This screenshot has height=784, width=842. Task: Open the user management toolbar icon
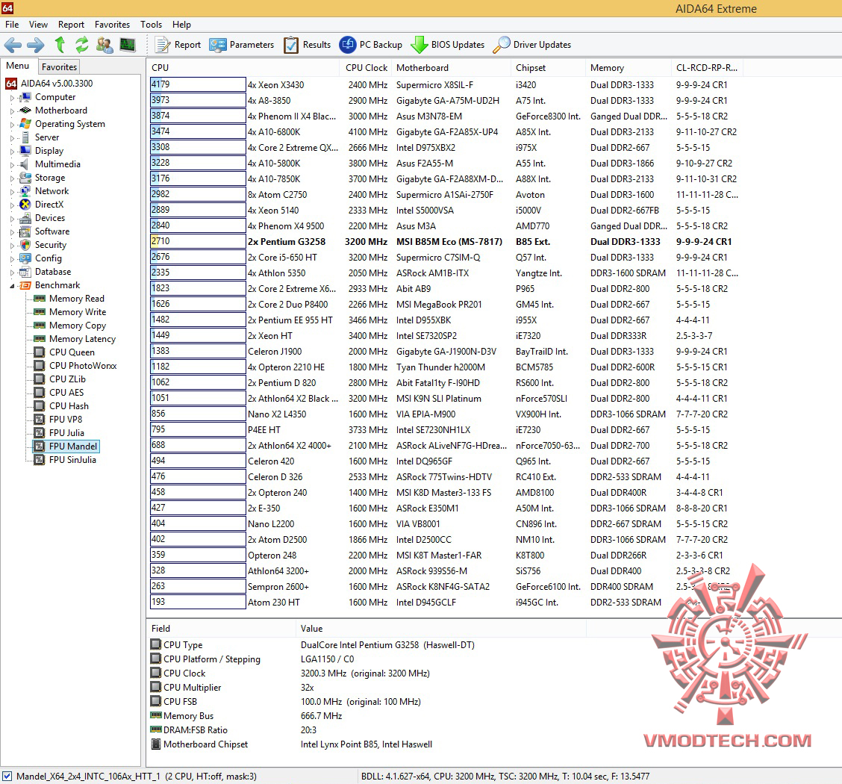click(105, 45)
